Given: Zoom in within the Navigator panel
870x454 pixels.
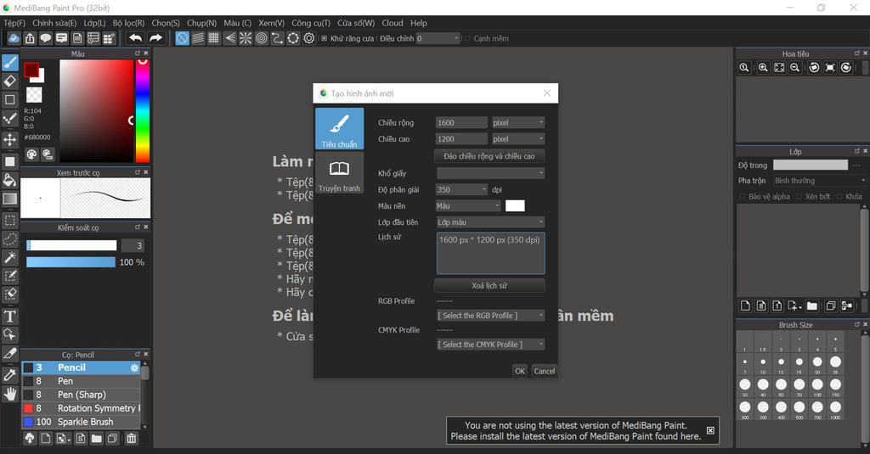Looking at the screenshot, I should tap(763, 68).
